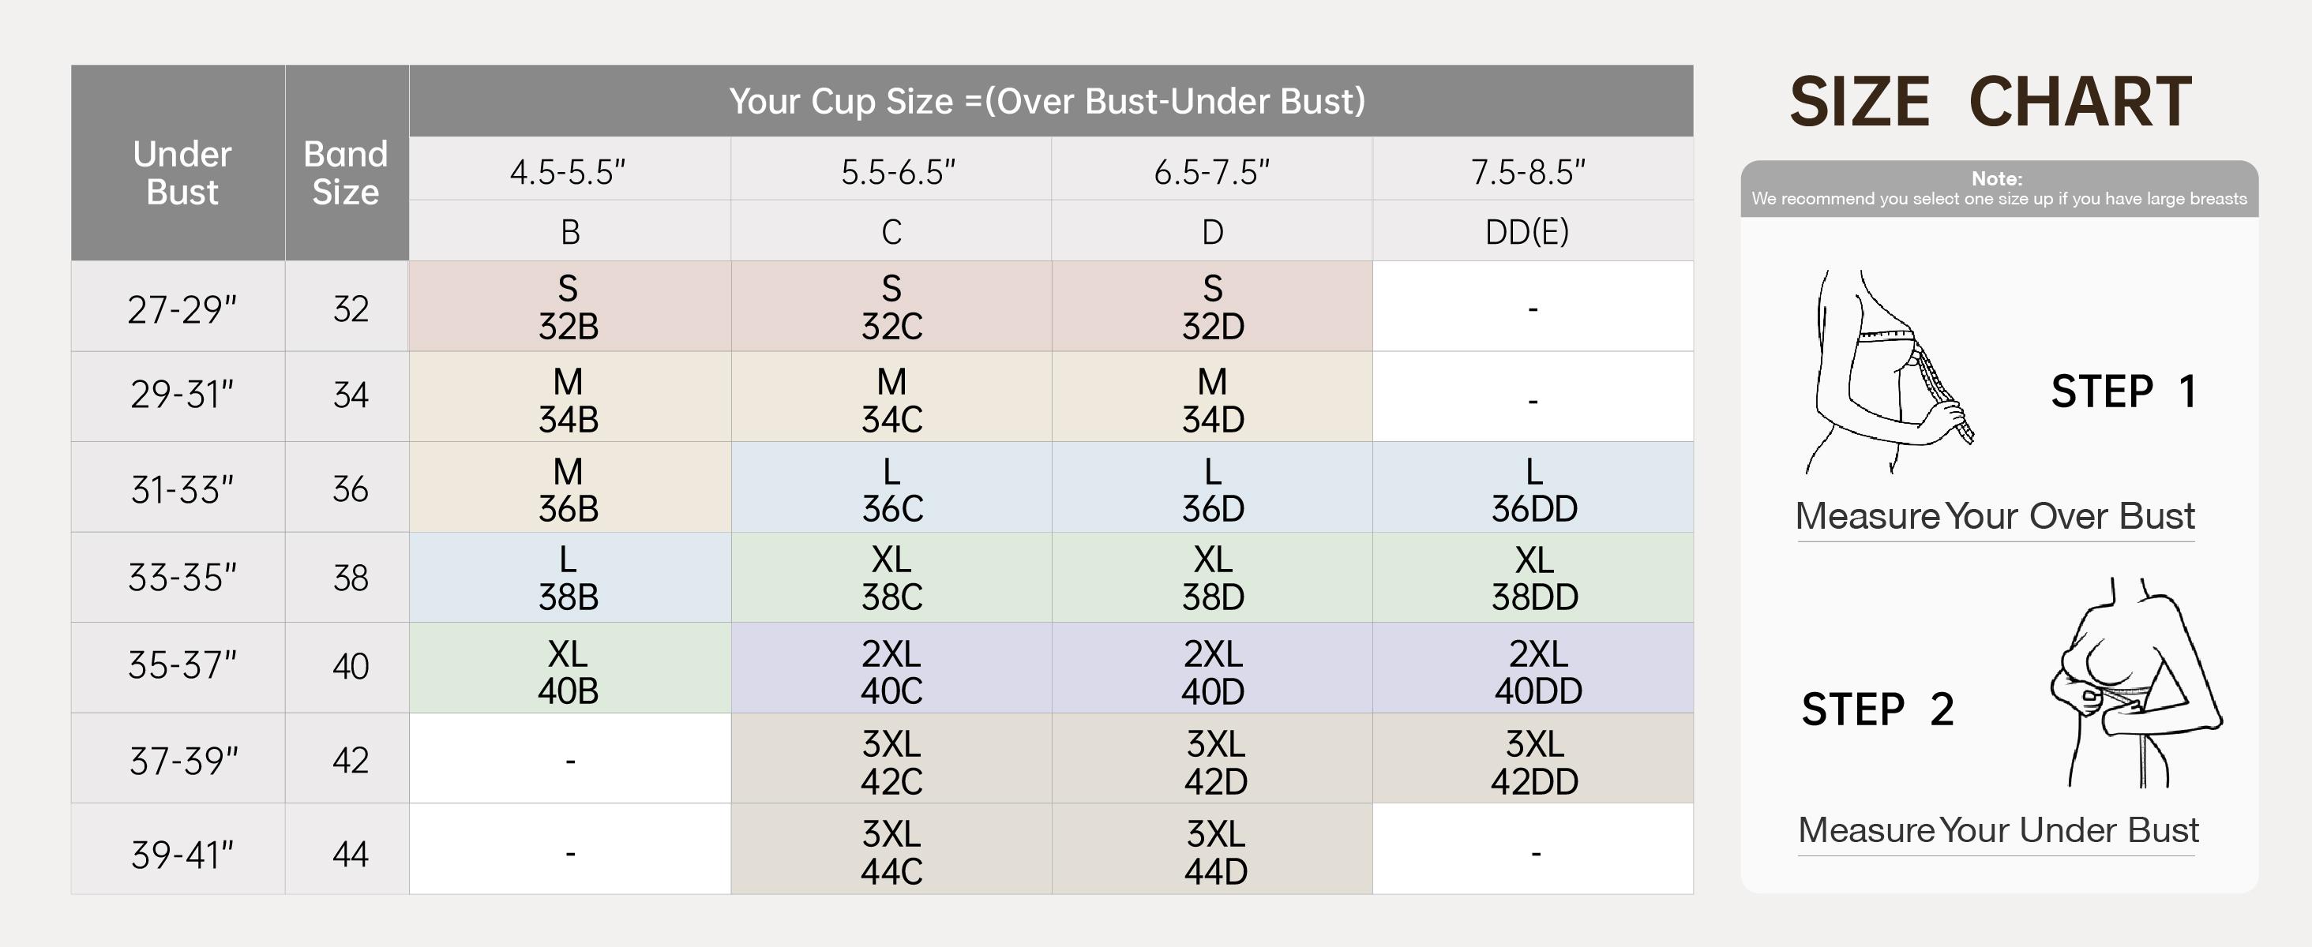This screenshot has height=947, width=2312.
Task: Pick the pink S 32B cell
Action: [569, 308]
